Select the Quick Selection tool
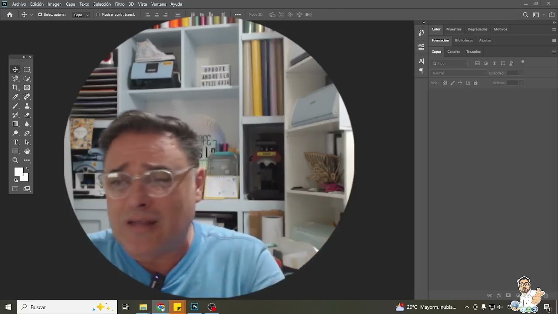The image size is (558, 314). (27, 78)
